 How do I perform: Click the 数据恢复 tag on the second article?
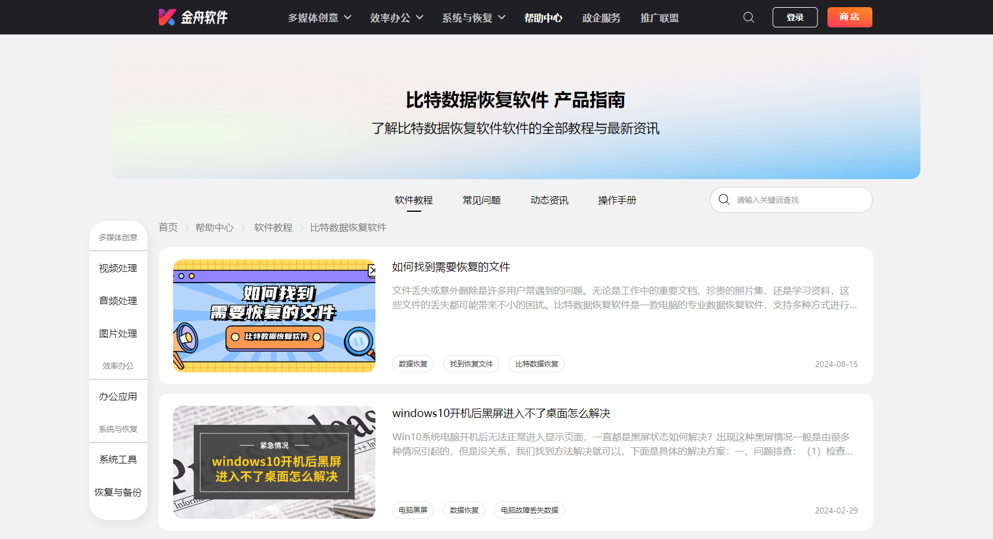pyautogui.click(x=464, y=510)
